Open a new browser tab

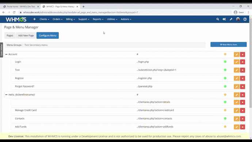coord(83,7)
